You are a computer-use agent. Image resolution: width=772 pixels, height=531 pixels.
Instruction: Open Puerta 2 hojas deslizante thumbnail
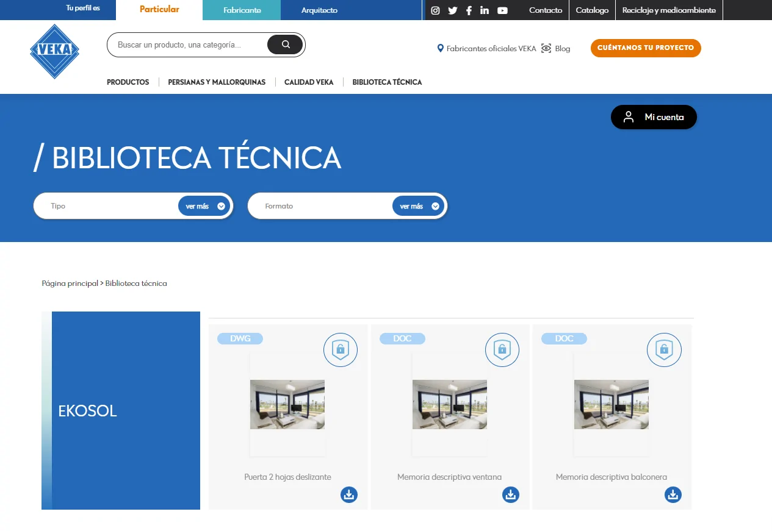tap(287, 404)
